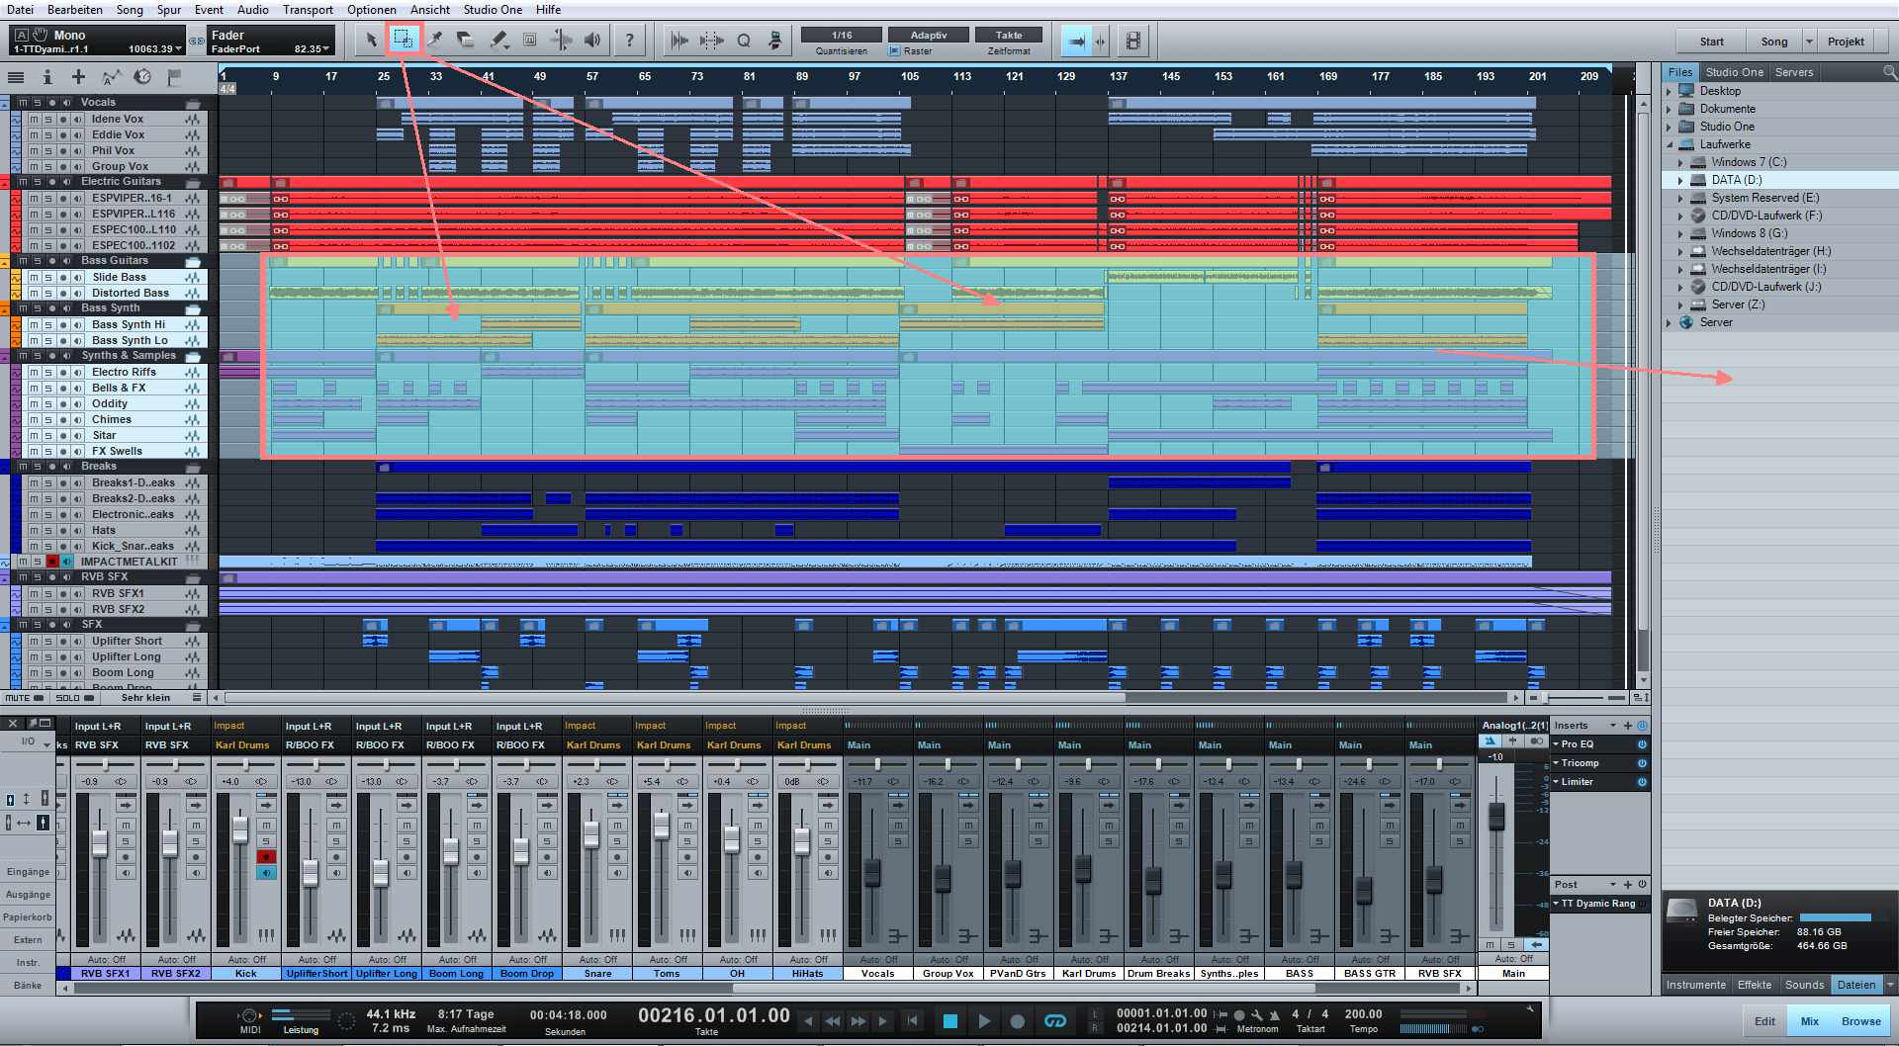Show automation via the automation icon
The height and width of the screenshot is (1046, 1899).
point(111,77)
